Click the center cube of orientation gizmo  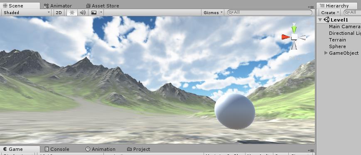294,37
